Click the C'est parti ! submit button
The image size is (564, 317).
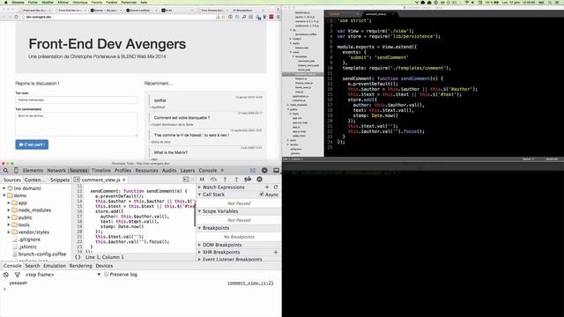click(32, 144)
